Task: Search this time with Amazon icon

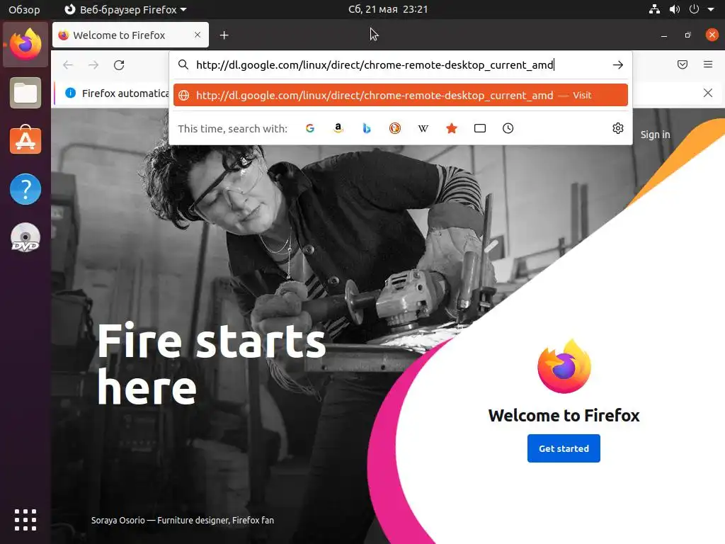Action: (x=338, y=129)
